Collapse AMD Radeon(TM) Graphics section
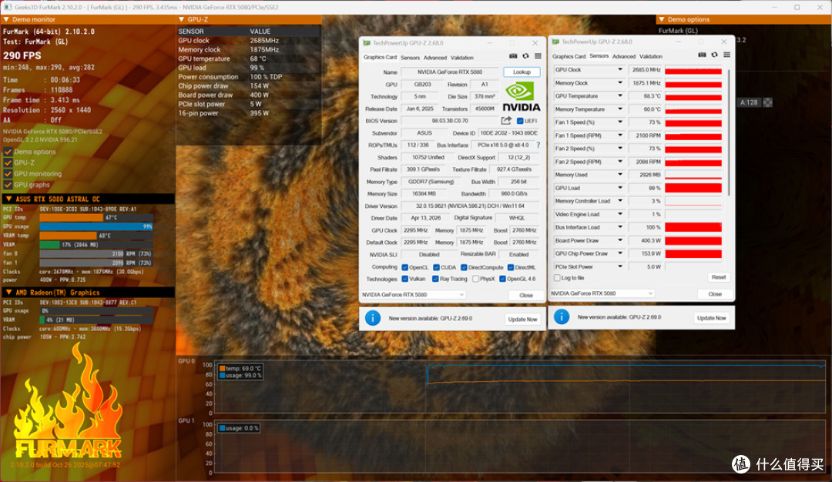The image size is (832, 482). click(x=8, y=292)
